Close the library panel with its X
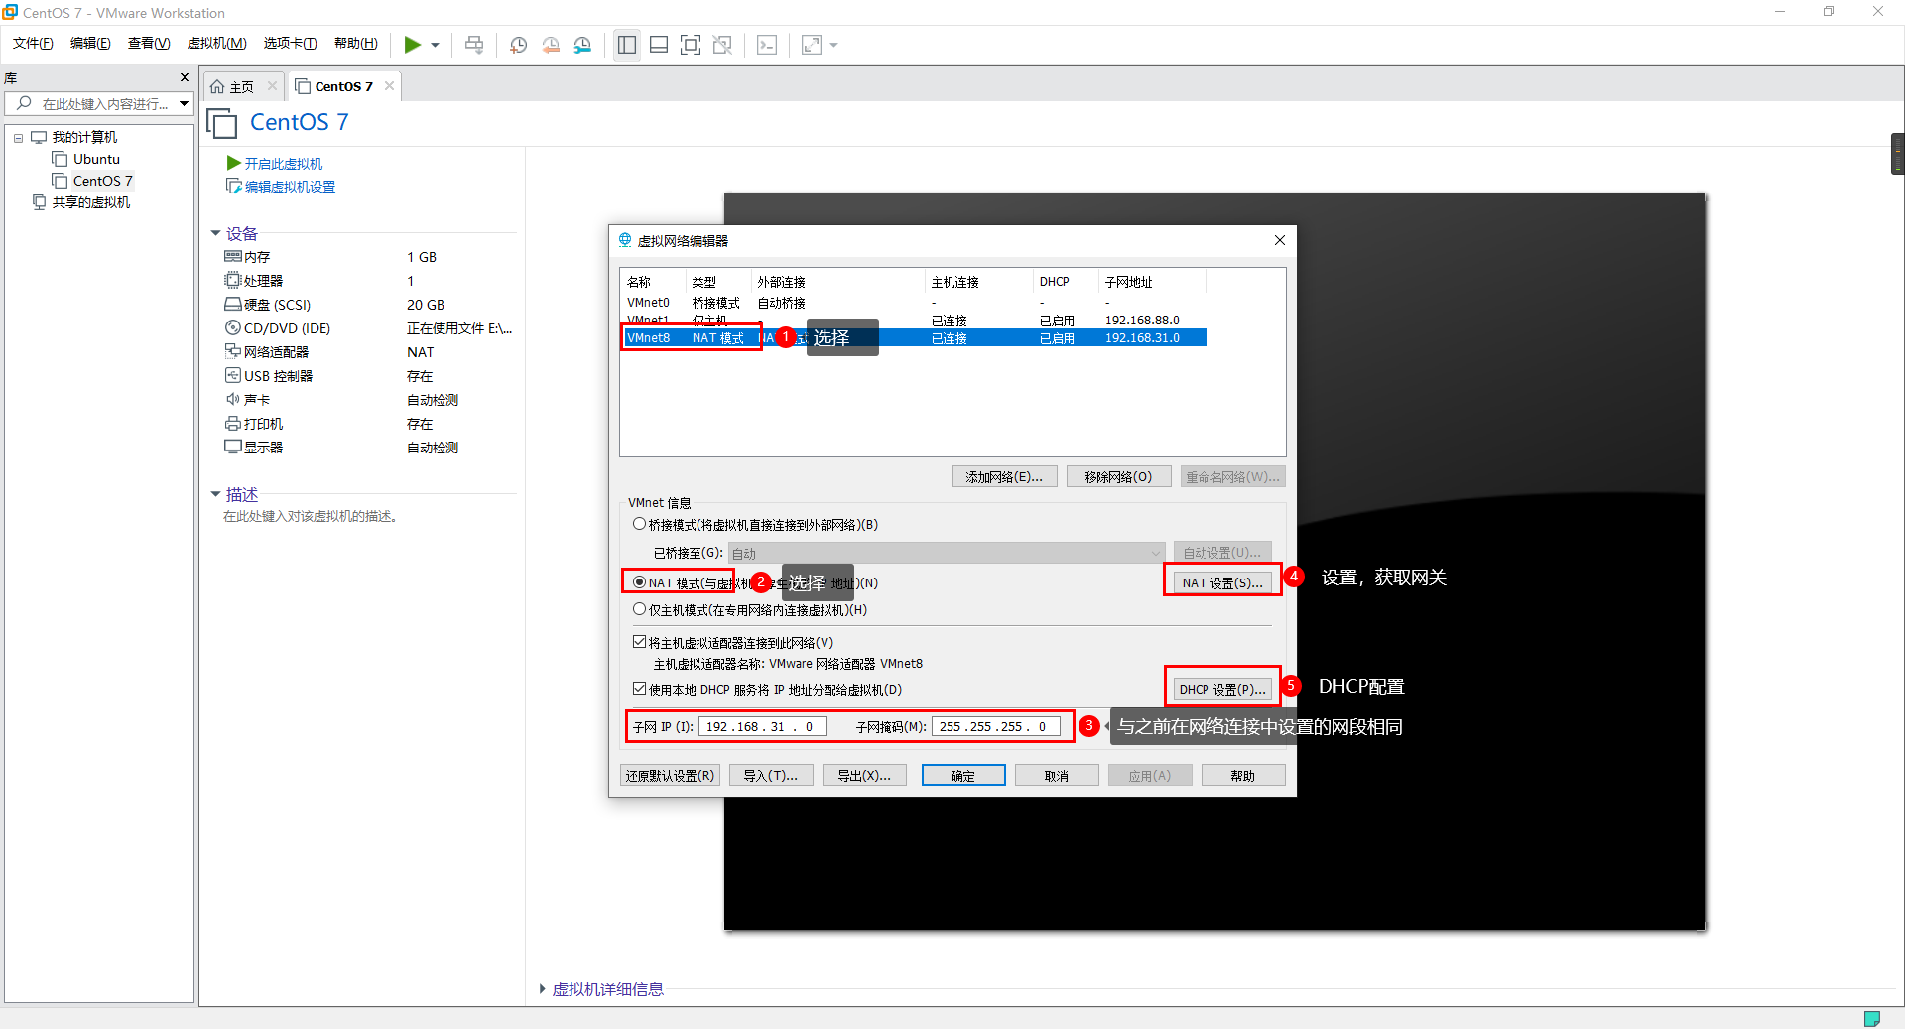The height and width of the screenshot is (1029, 1905). tap(184, 77)
